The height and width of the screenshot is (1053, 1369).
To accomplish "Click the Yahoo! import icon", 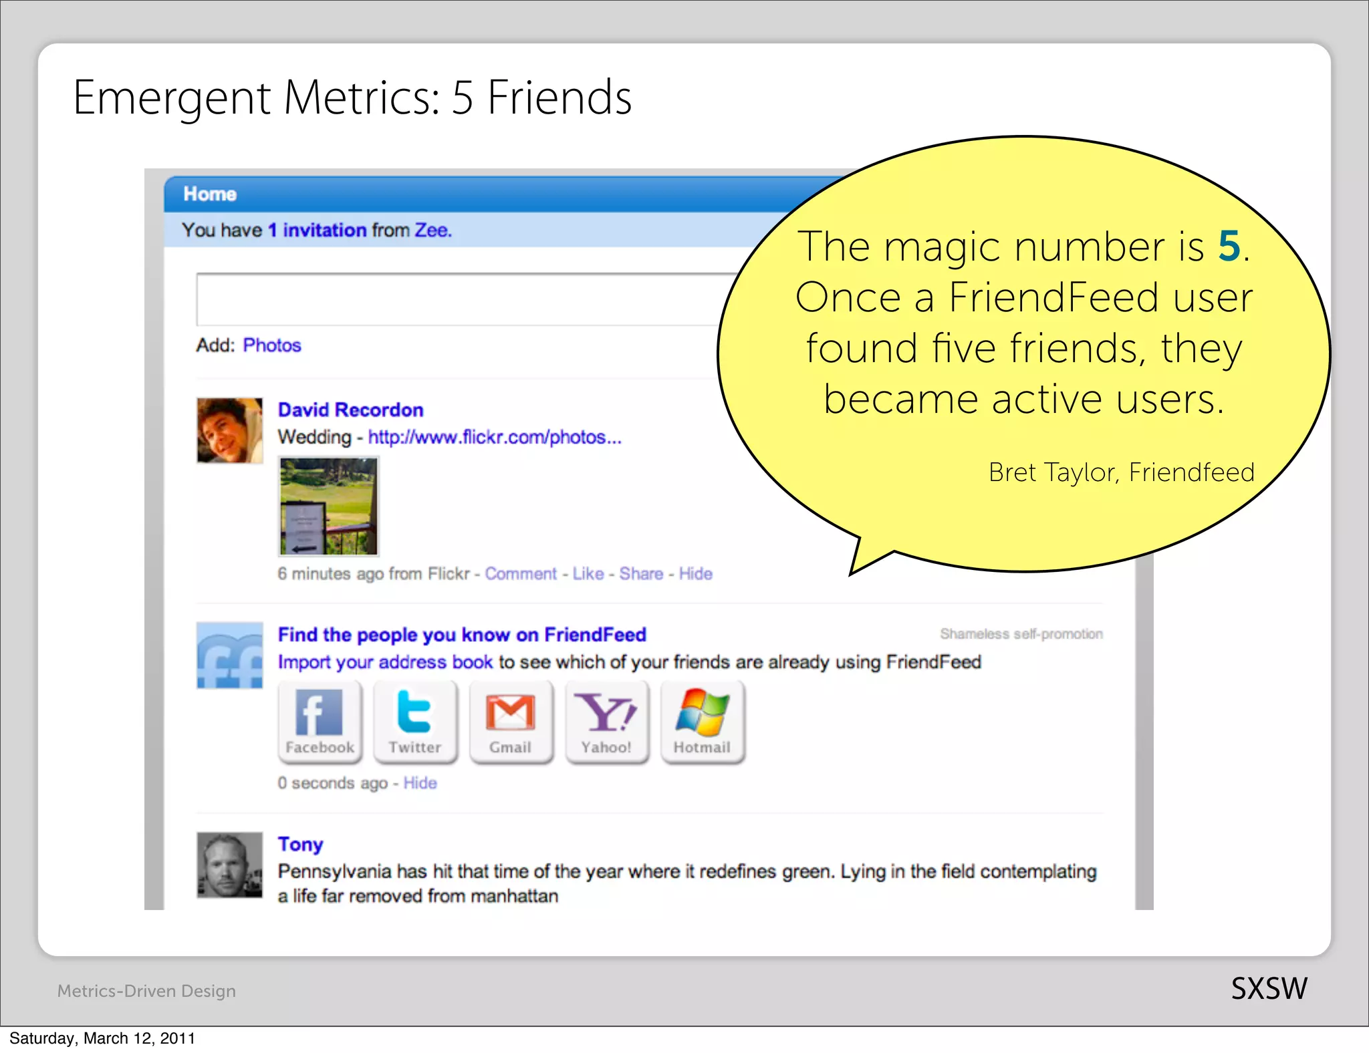I will coord(606,722).
